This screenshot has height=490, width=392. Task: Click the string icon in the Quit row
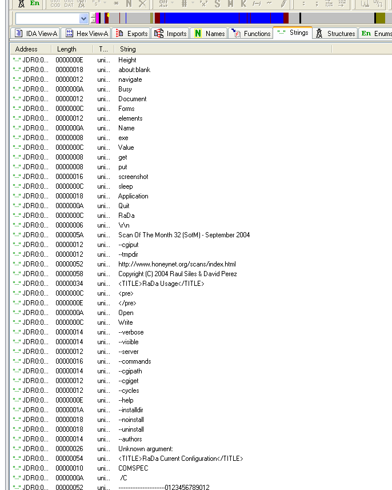17,206
